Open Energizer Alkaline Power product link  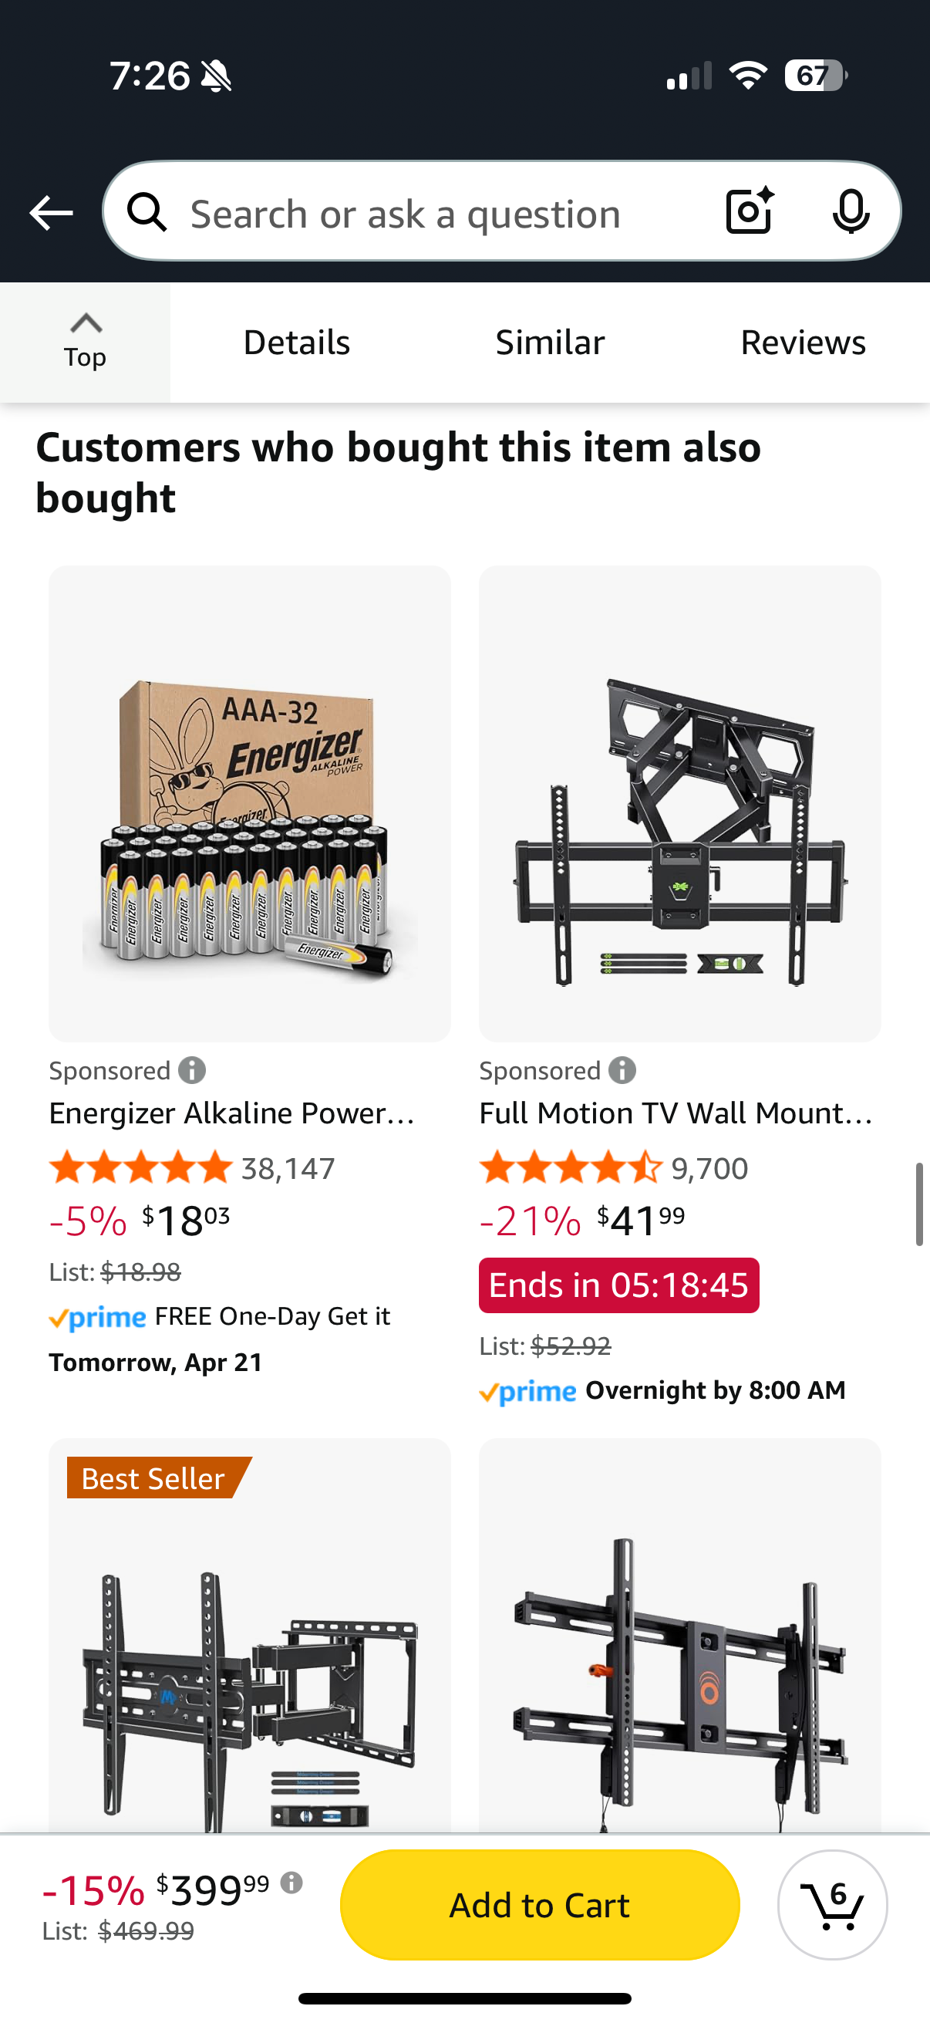[x=232, y=1113]
